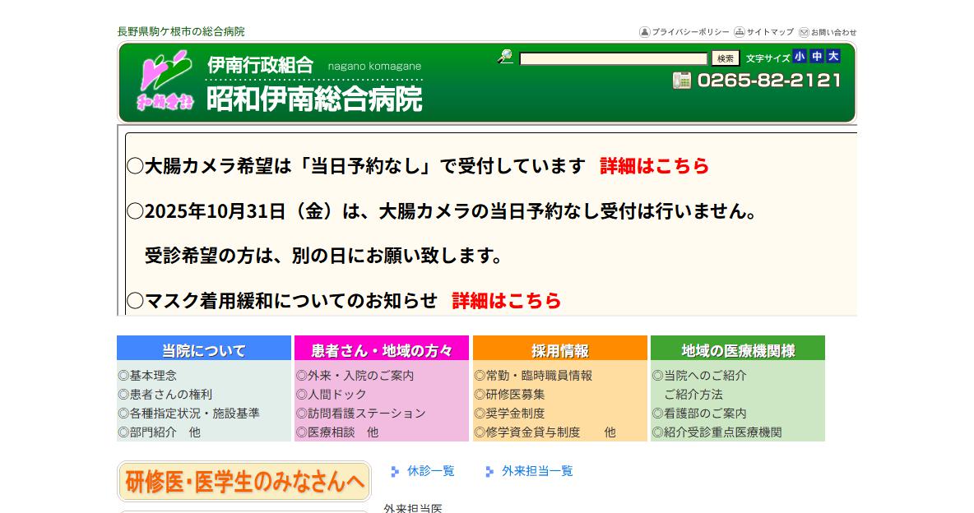
Task: Click the 外来担当医 heading text
Action: click(413, 508)
